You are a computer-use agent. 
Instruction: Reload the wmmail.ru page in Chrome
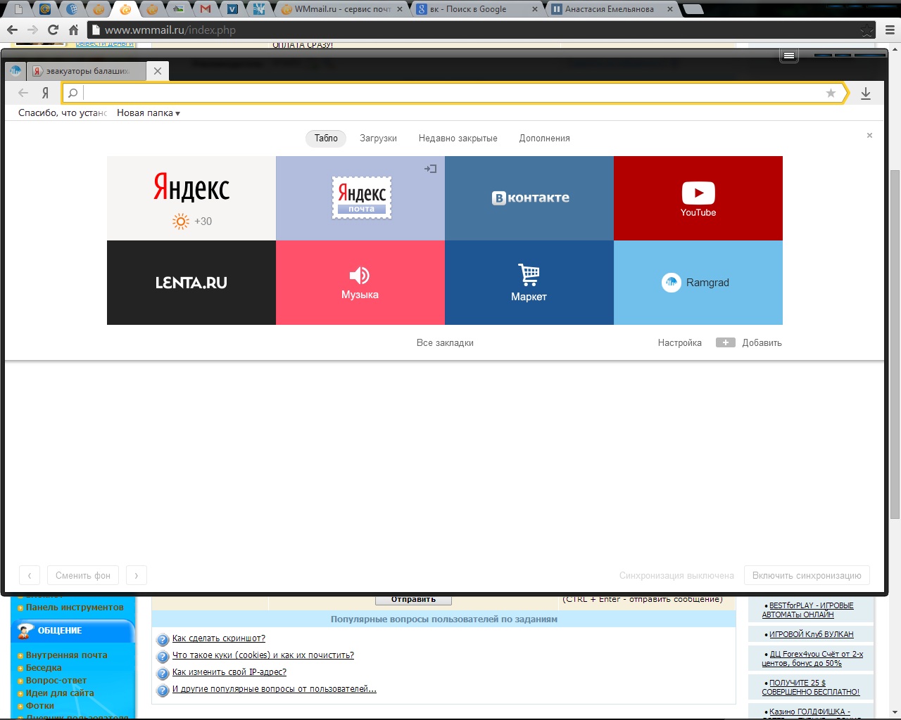point(53,30)
